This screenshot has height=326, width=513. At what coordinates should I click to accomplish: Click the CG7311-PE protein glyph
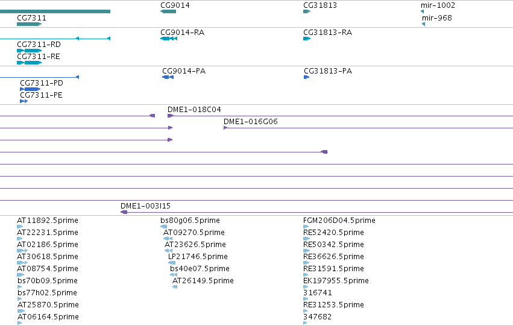click(24, 101)
